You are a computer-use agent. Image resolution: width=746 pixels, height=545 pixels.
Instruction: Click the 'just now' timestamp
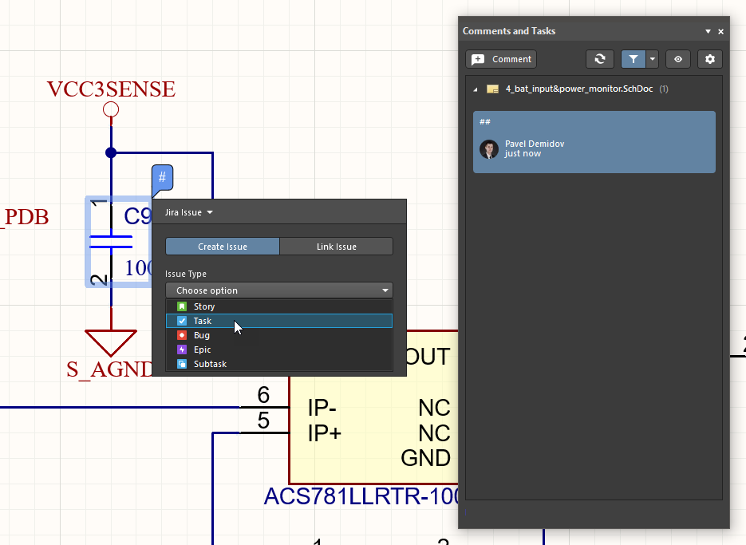[523, 154]
